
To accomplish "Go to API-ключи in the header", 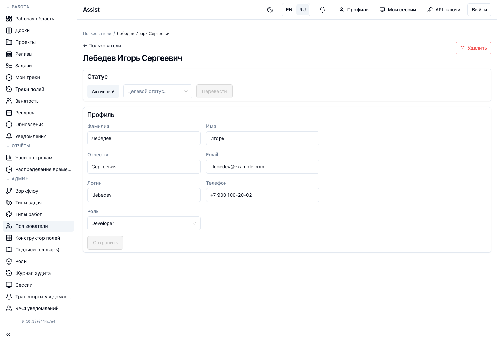I will tap(444, 10).
